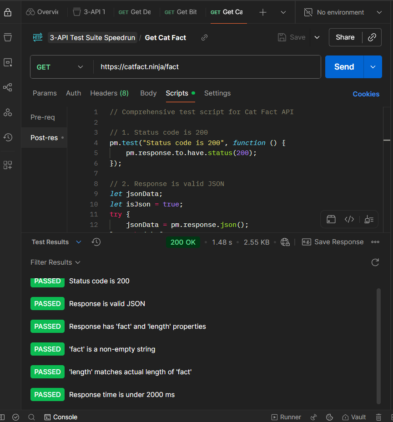Switch to the Get De request tab

tap(135, 12)
